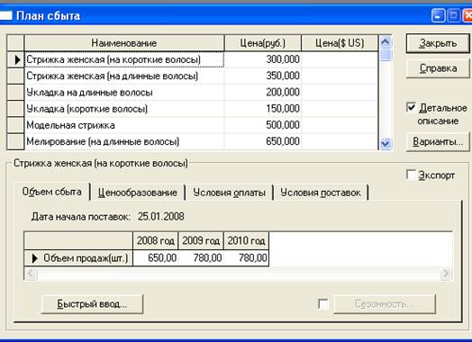The width and height of the screenshot is (472, 342).
Task: Switch to Объем сбыта tab
Action: pyautogui.click(x=51, y=192)
